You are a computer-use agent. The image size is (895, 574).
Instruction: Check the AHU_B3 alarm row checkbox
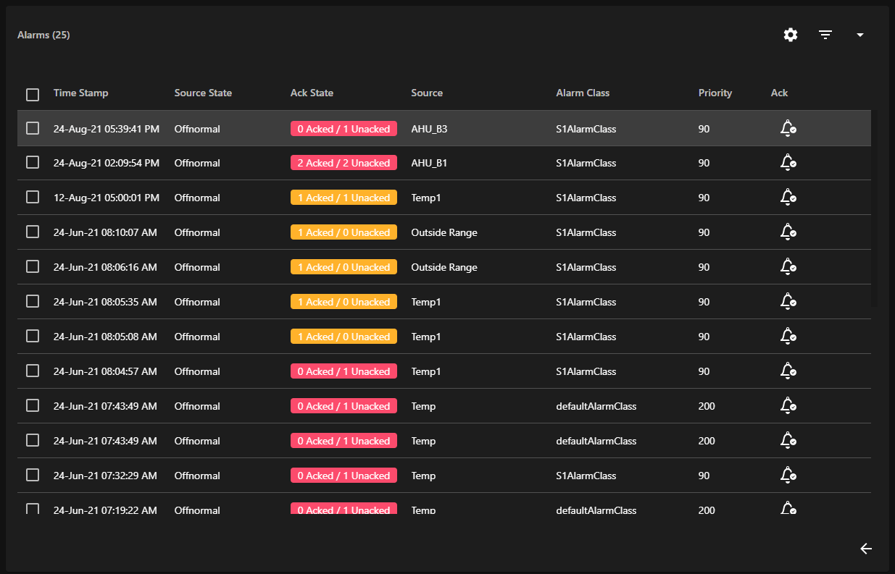click(33, 128)
